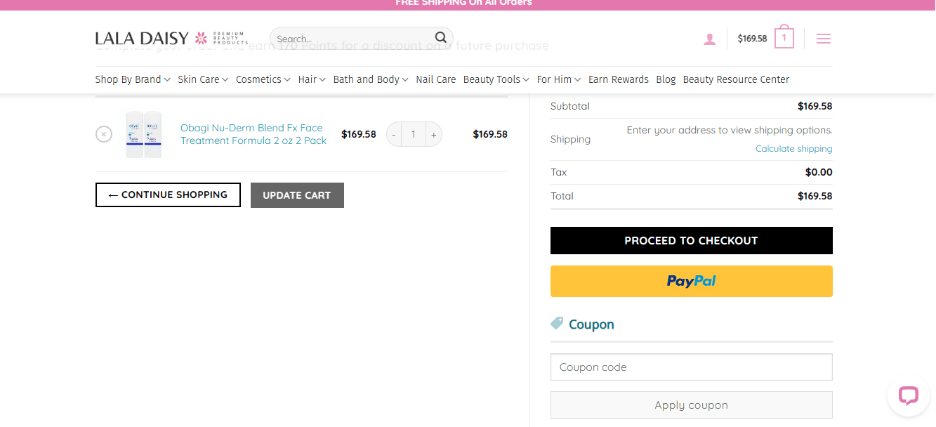Click the search magnifier icon
Image resolution: width=936 pixels, height=427 pixels.
[440, 37]
